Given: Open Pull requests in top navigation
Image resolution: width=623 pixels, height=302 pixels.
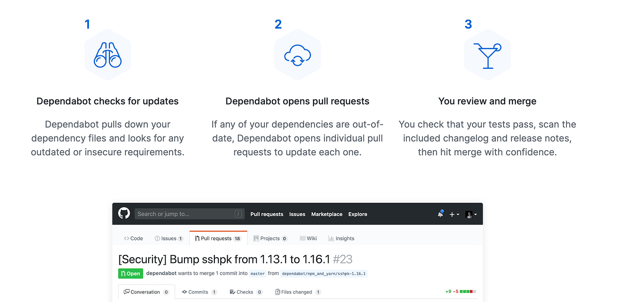Looking at the screenshot, I should click(x=267, y=214).
